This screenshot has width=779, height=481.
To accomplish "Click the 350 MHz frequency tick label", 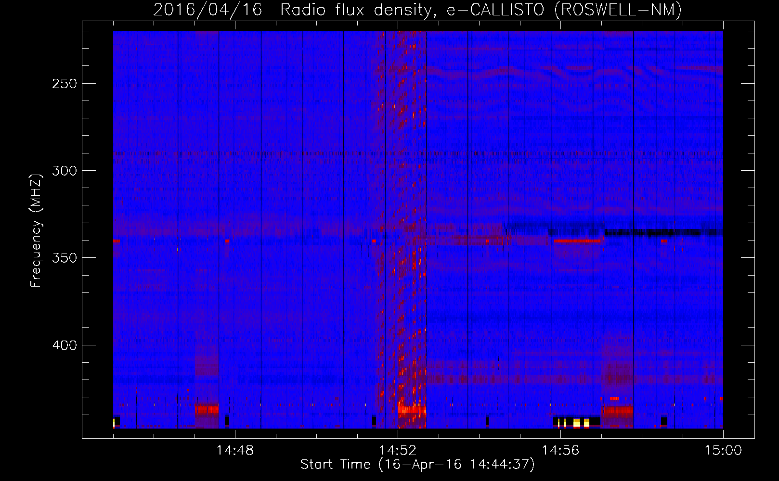I will (65, 258).
